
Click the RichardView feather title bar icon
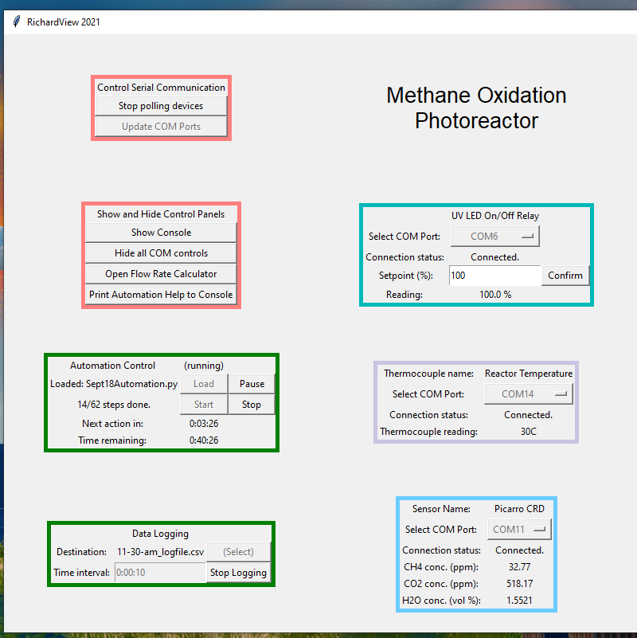[x=16, y=22]
